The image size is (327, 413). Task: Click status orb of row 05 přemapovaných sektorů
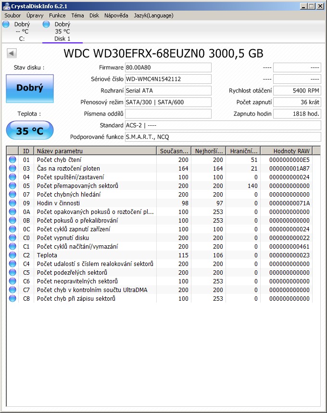tap(13, 186)
